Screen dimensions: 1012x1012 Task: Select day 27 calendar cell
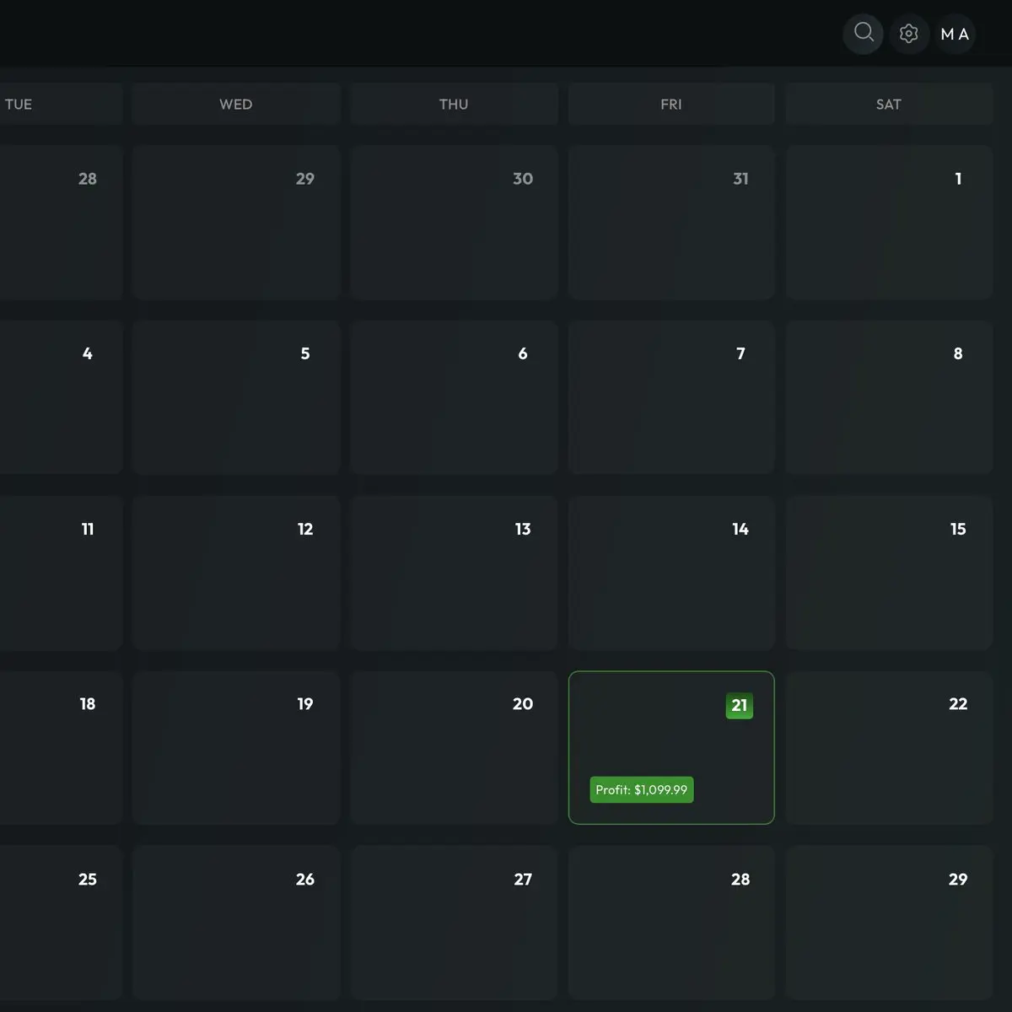(454, 923)
